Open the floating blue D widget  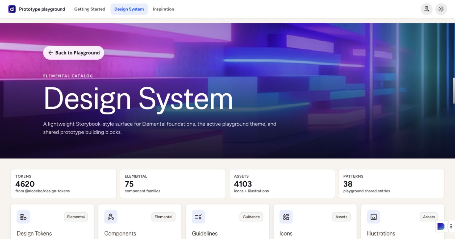point(441,226)
